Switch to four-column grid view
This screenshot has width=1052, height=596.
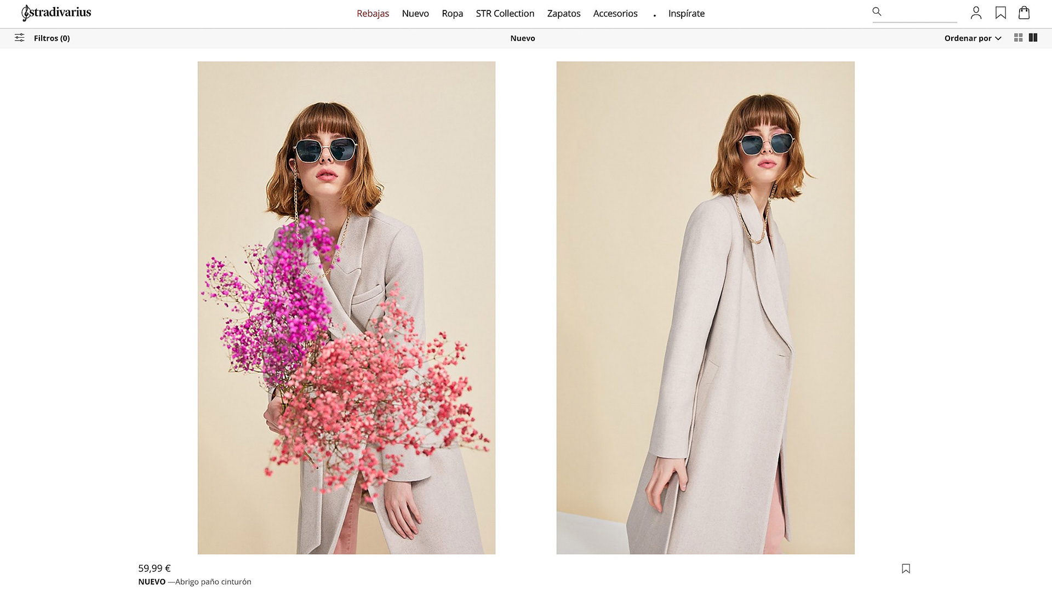pos(1018,38)
